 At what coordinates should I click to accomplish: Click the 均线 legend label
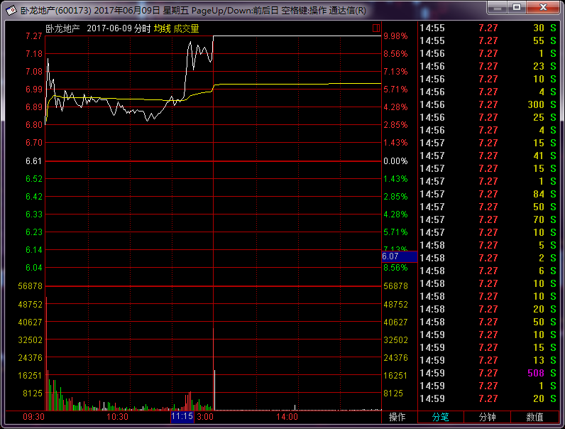coord(162,29)
